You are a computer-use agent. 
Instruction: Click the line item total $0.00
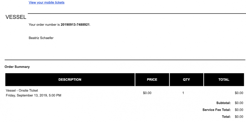click(239, 93)
